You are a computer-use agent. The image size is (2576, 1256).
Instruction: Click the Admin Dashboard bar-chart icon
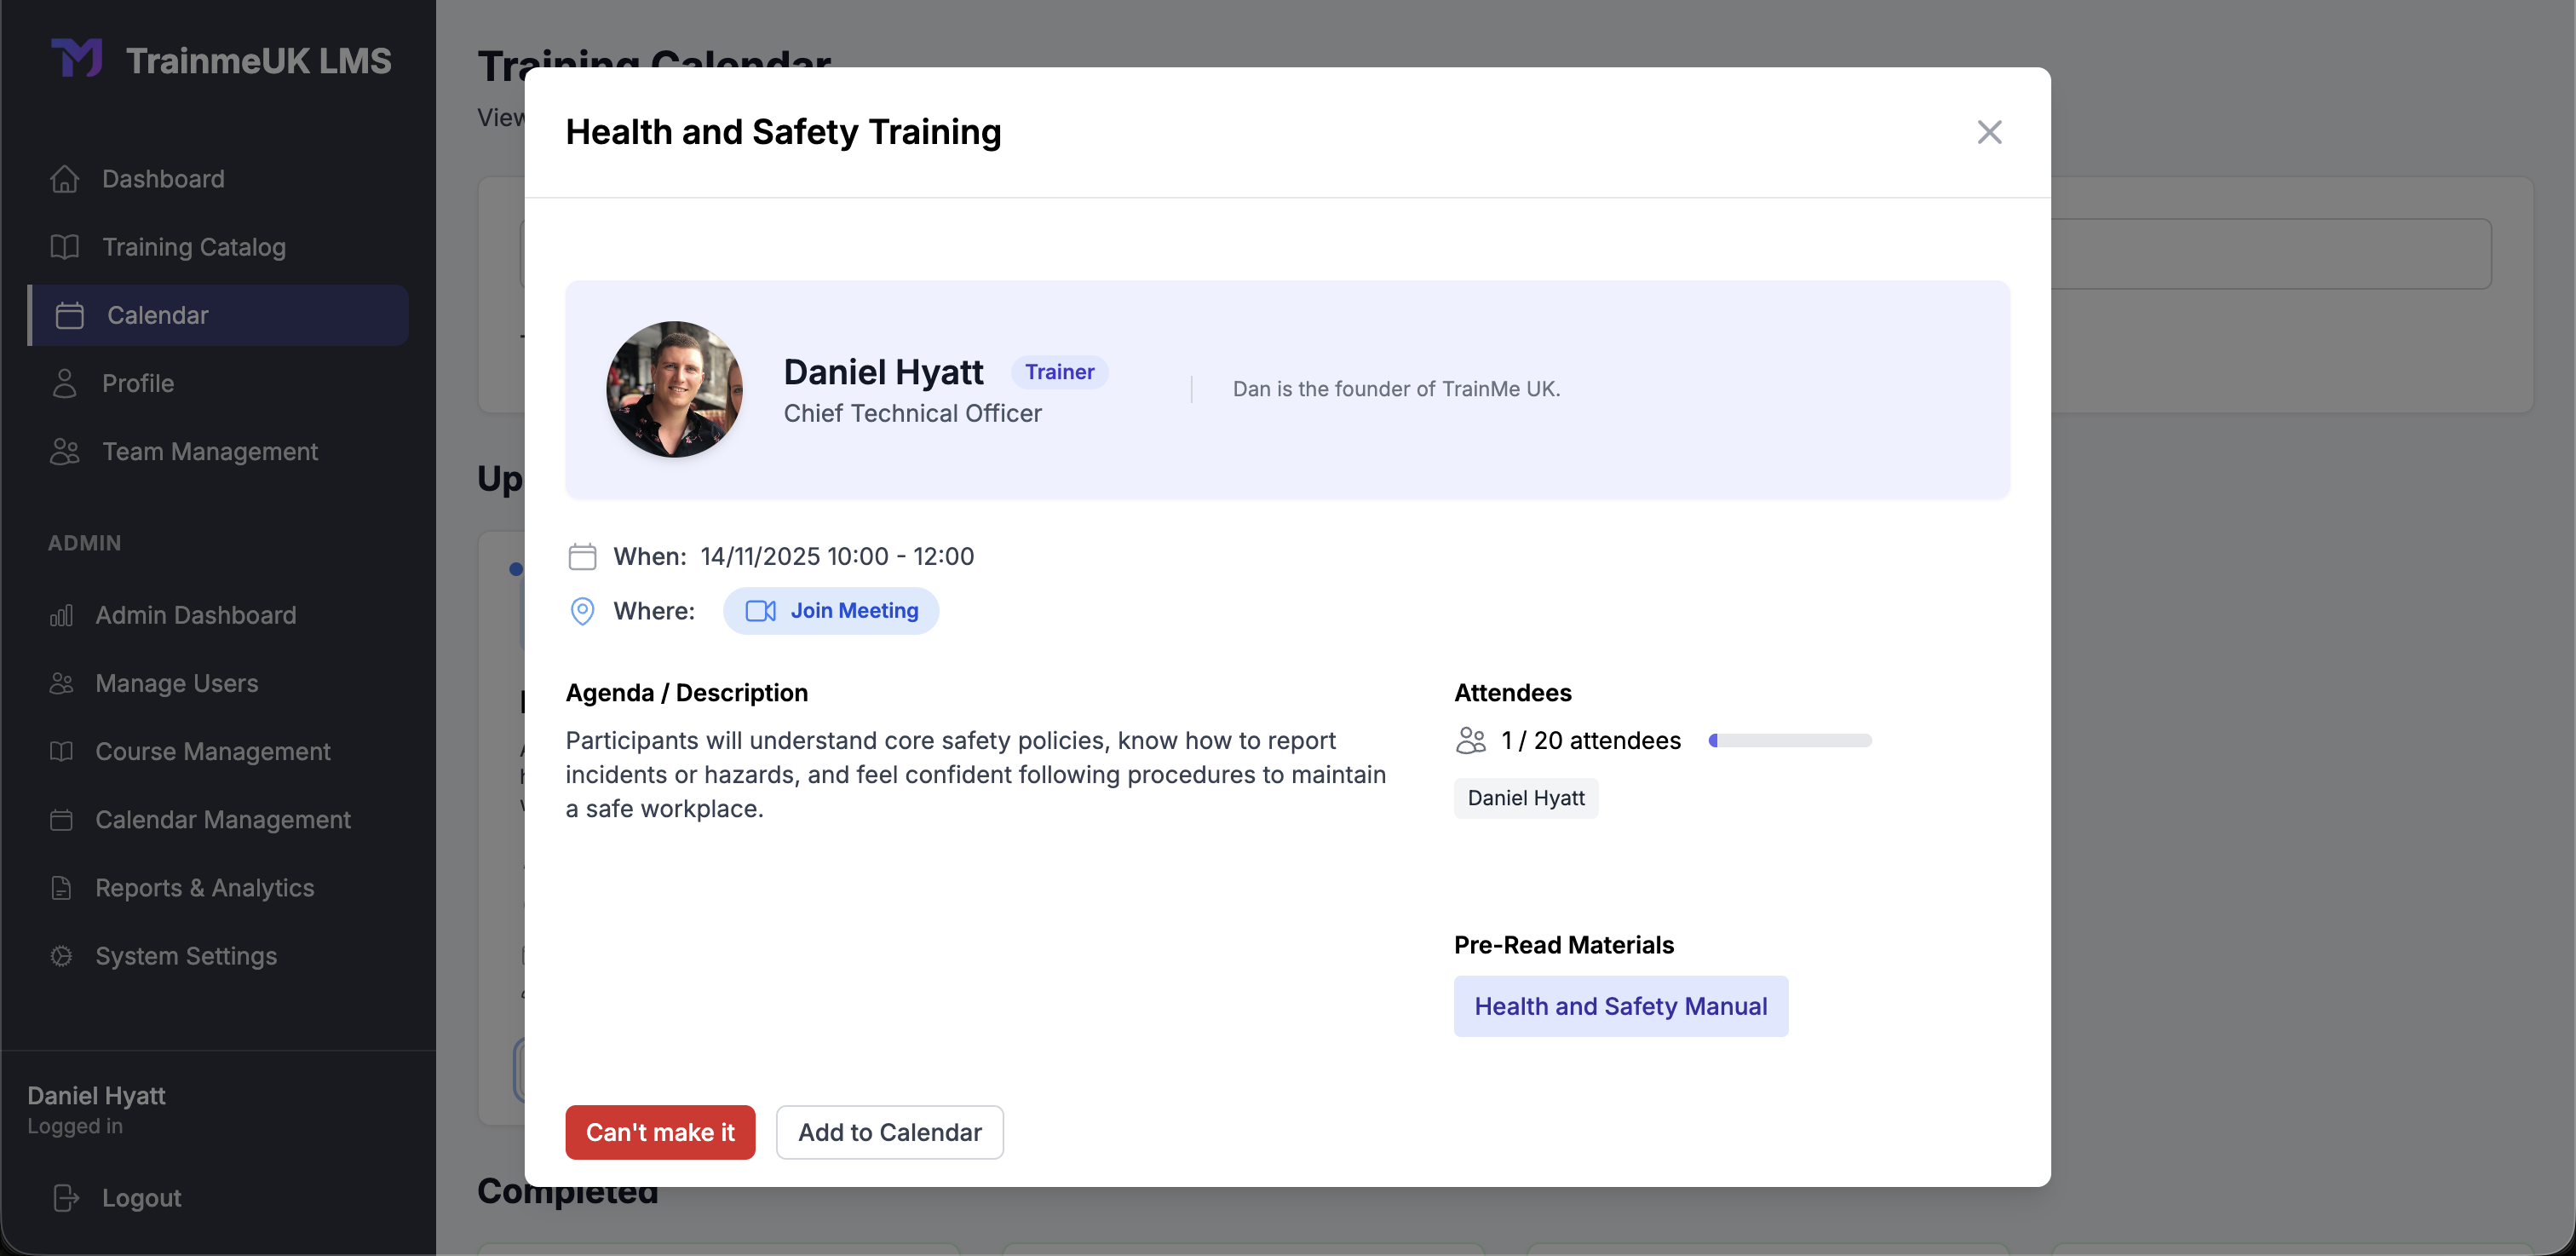coord(61,615)
